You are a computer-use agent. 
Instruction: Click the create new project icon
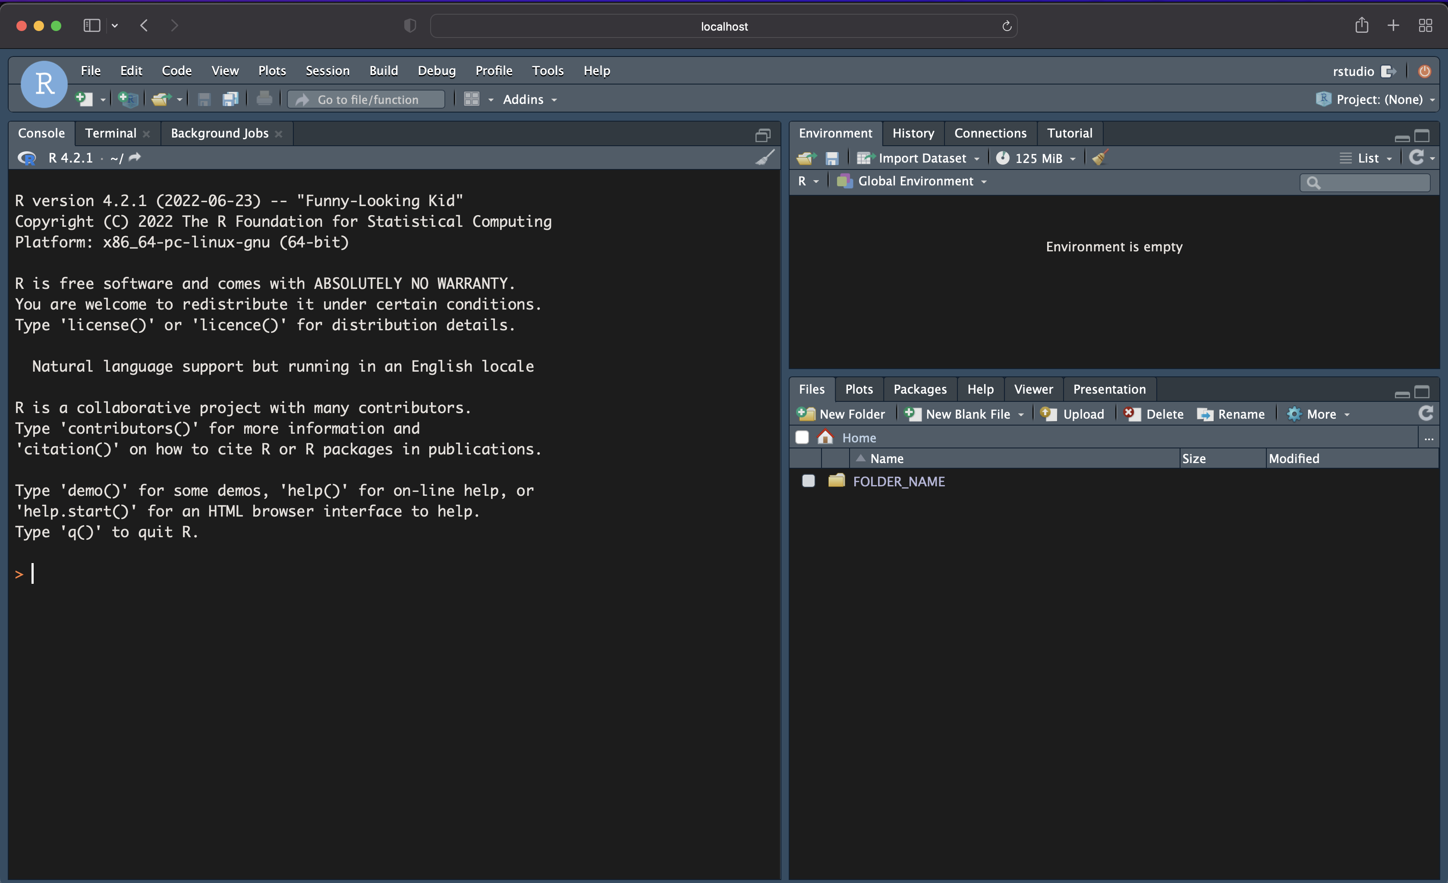click(128, 99)
